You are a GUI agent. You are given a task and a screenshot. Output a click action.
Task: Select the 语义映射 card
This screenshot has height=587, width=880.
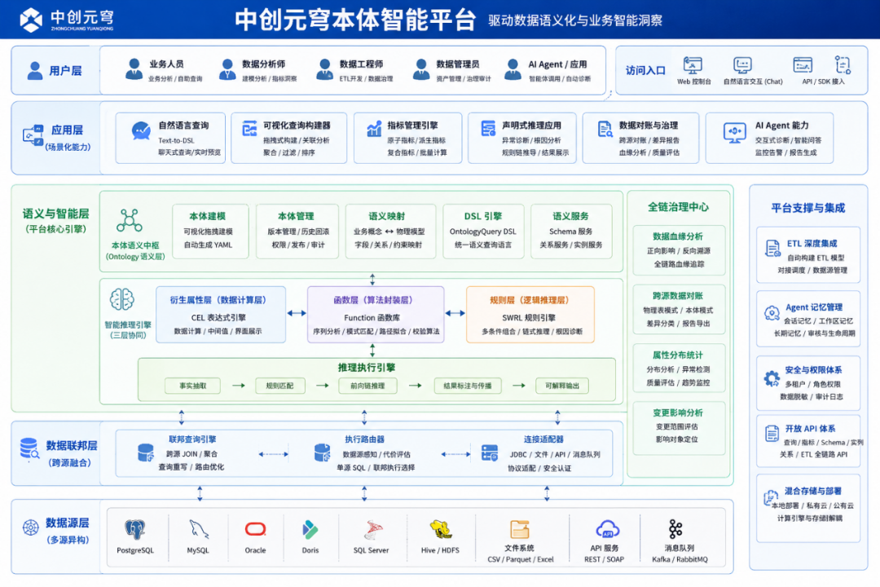click(x=390, y=232)
